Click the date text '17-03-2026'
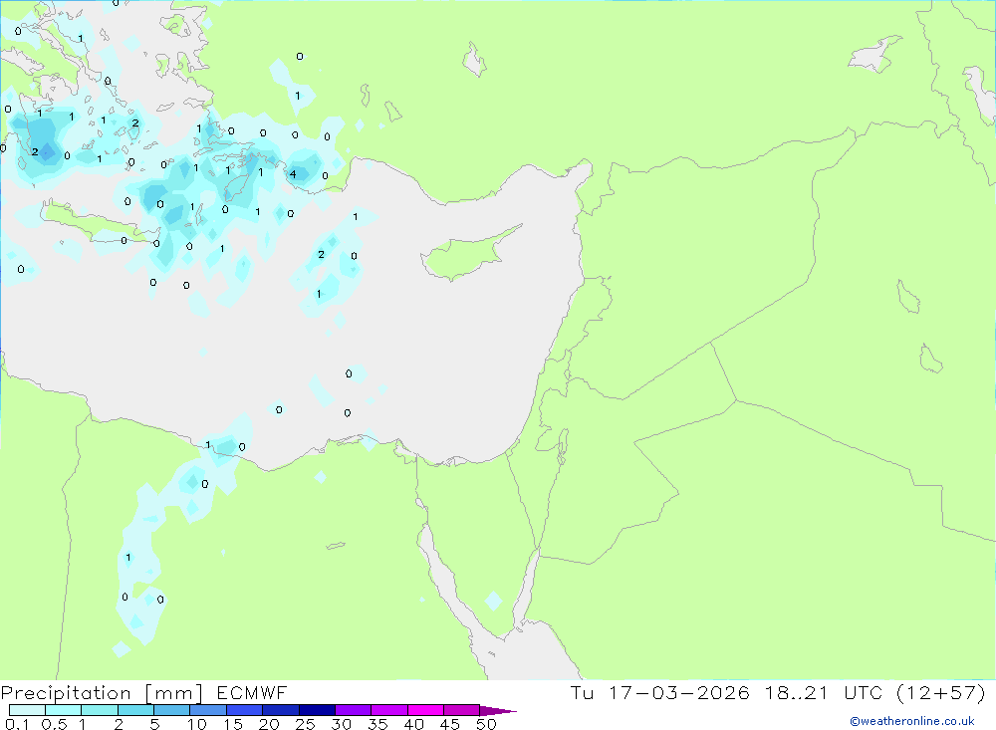This screenshot has width=996, height=730. coord(679,693)
